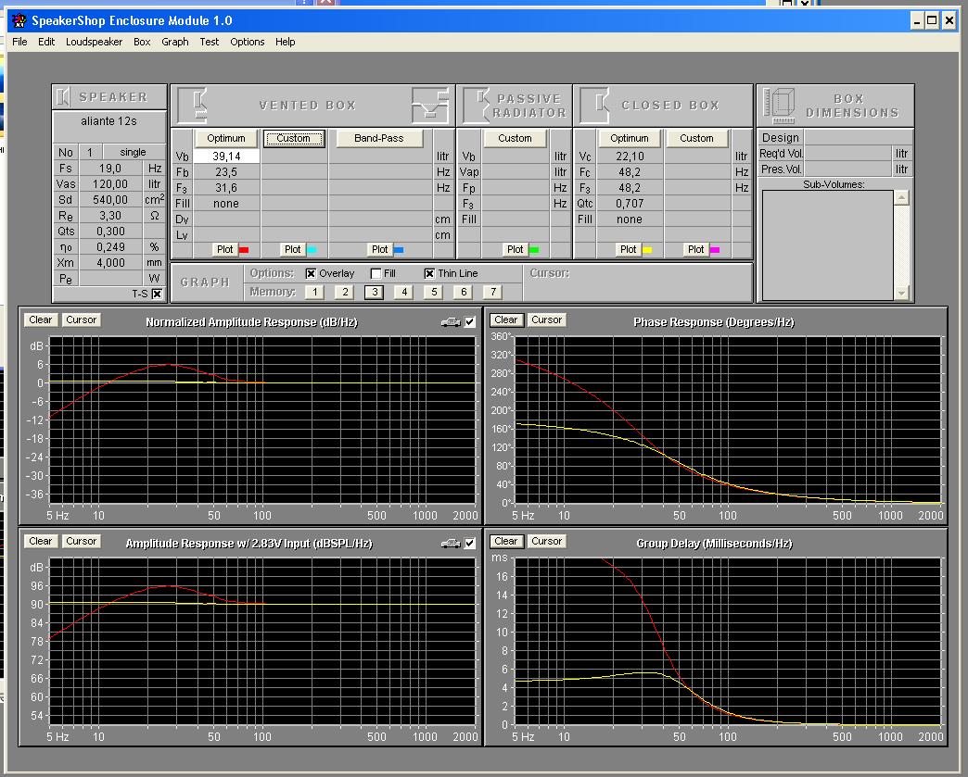The image size is (968, 777).
Task: Click the Vented Box enclosure icon
Action: (x=193, y=103)
